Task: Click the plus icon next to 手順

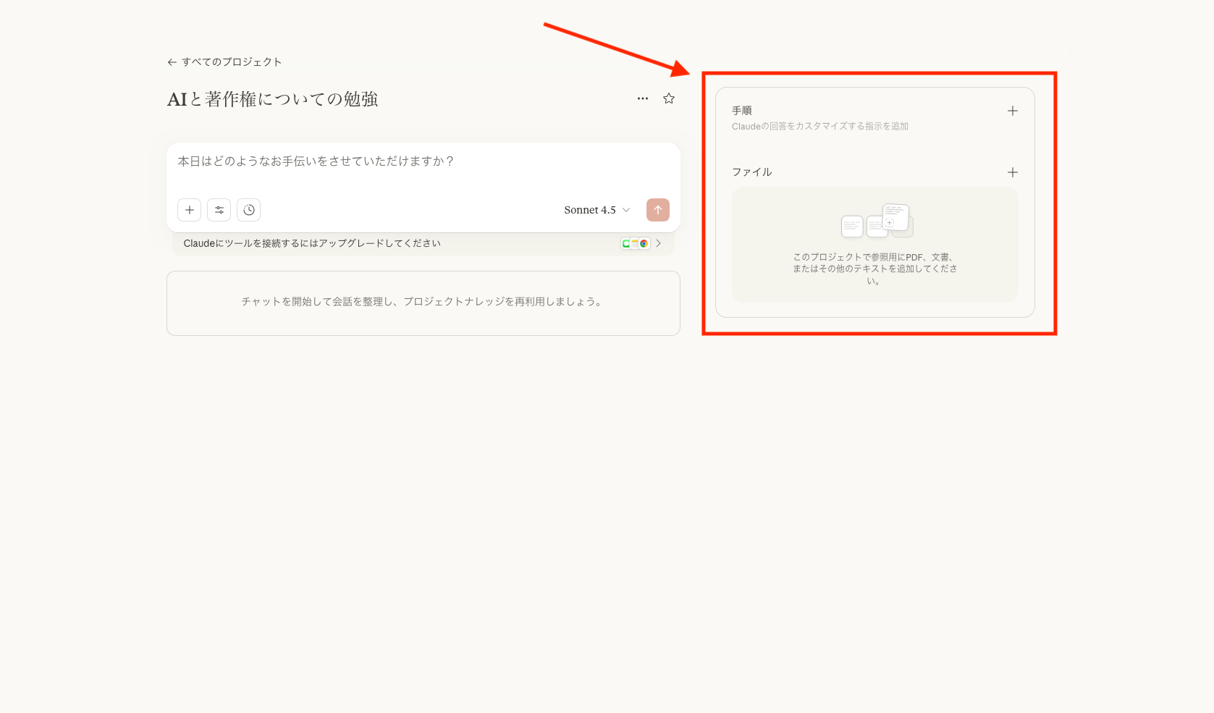Action: [x=1012, y=110]
